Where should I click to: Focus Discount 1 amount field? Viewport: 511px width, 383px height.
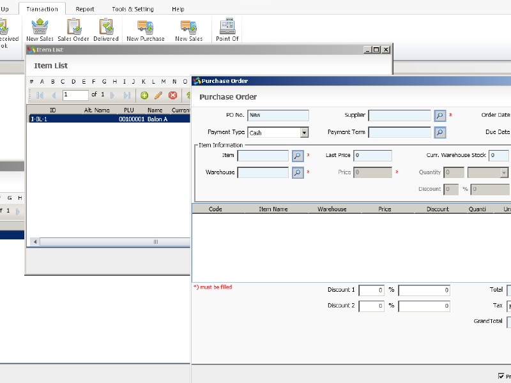(x=424, y=290)
